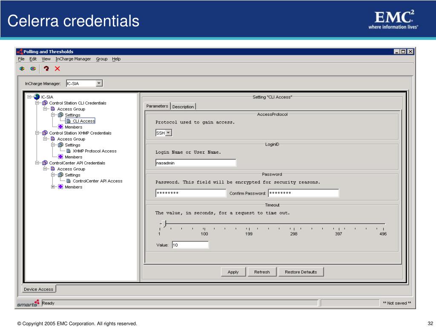Select the Device Access tab
Image resolution: width=436 pixels, height=327 pixels.
[x=38, y=289]
